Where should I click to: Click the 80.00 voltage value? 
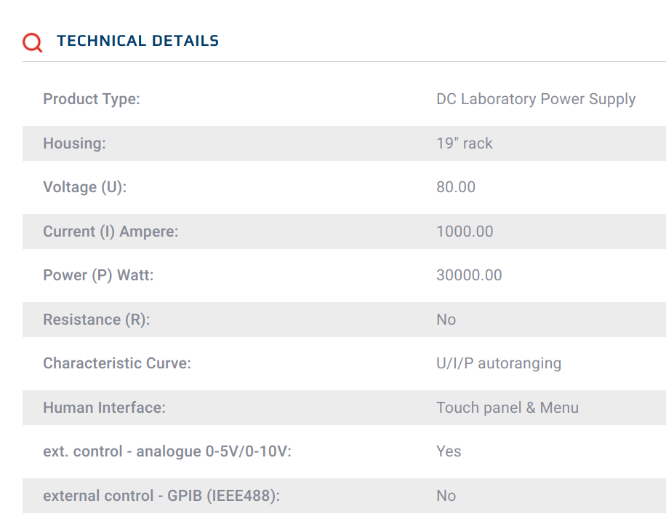[456, 187]
